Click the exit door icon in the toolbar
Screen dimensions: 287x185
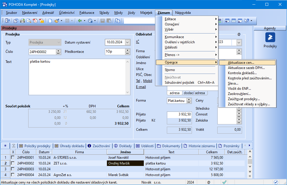tap(7, 21)
